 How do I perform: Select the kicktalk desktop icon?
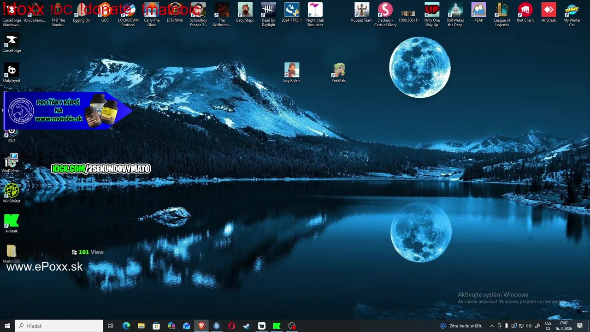tap(12, 224)
